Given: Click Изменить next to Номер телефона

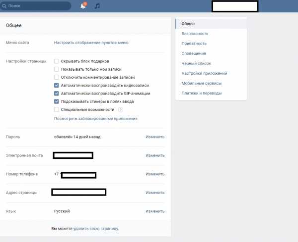Looking at the screenshot, I should click(x=155, y=174).
